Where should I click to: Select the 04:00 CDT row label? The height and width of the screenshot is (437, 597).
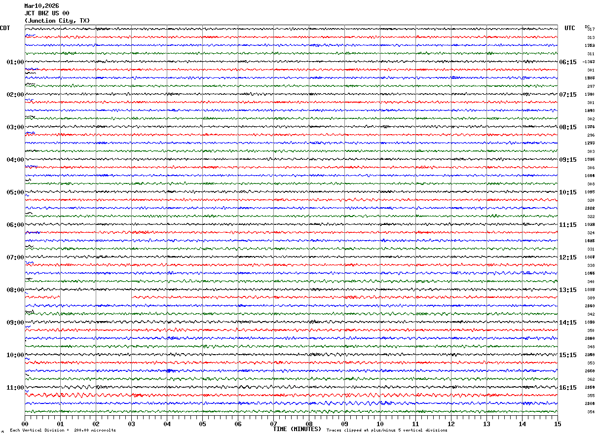point(15,160)
